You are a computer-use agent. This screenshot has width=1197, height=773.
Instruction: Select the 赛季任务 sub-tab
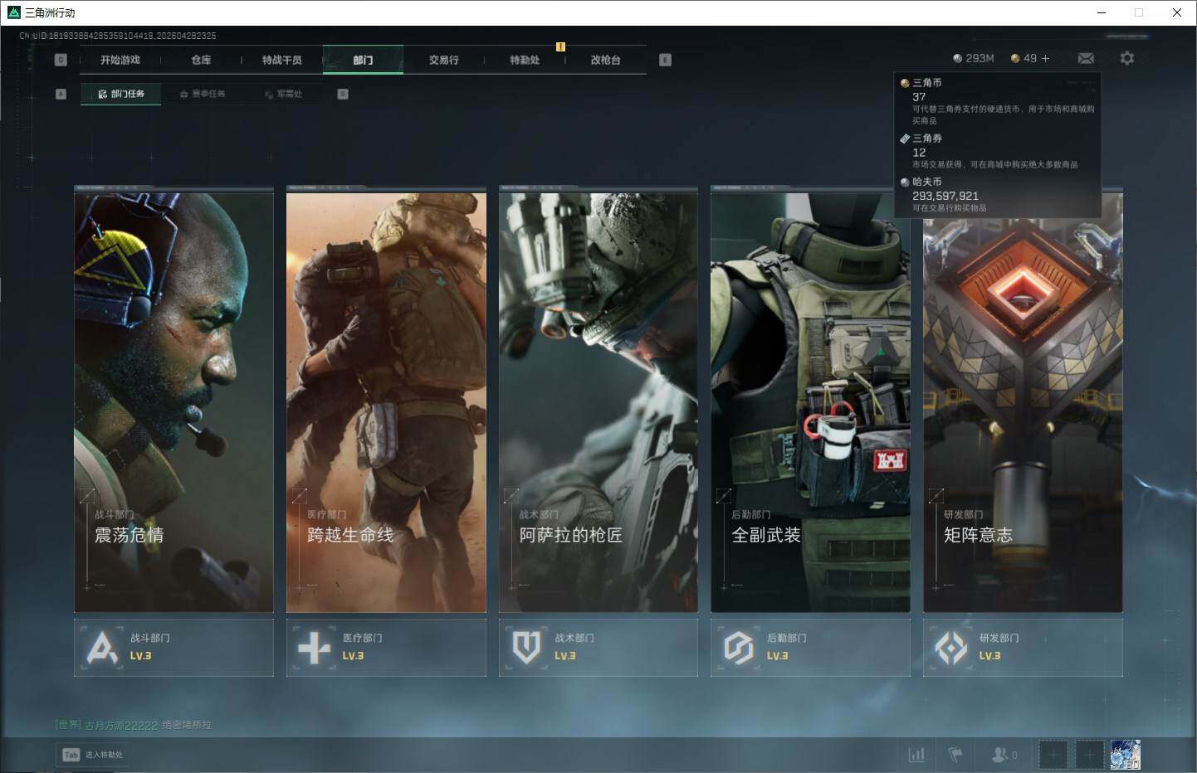click(203, 94)
